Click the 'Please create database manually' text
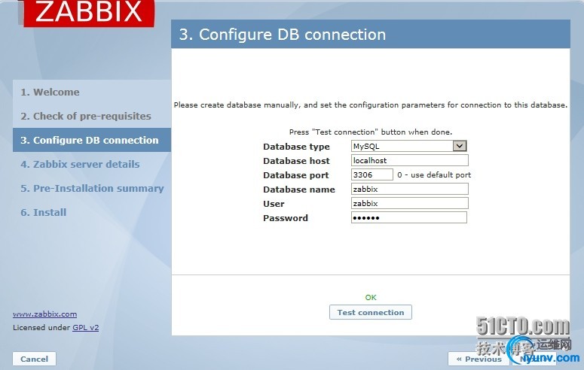This screenshot has height=370, width=584. 371,105
